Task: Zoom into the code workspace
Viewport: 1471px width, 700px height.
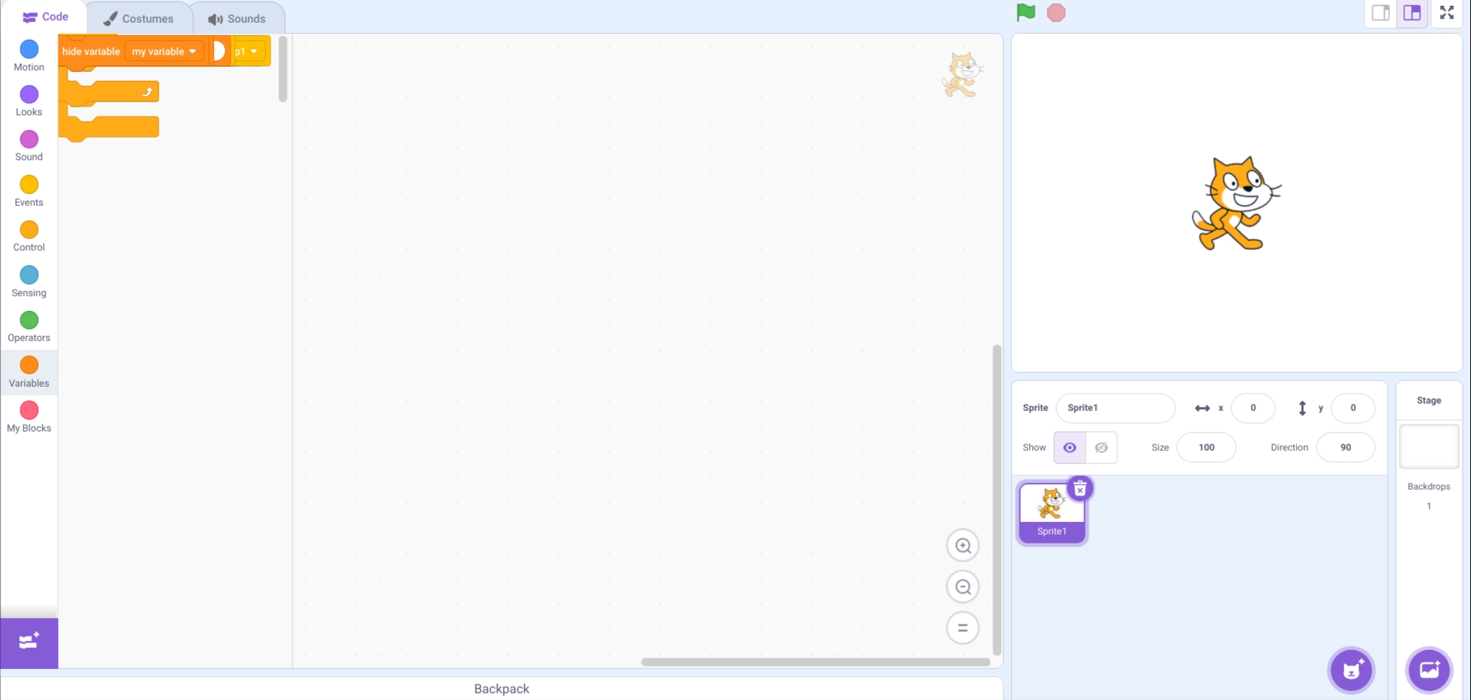Action: tap(962, 545)
